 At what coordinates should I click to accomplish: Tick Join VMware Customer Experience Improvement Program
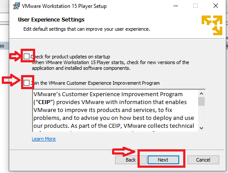point(26,83)
